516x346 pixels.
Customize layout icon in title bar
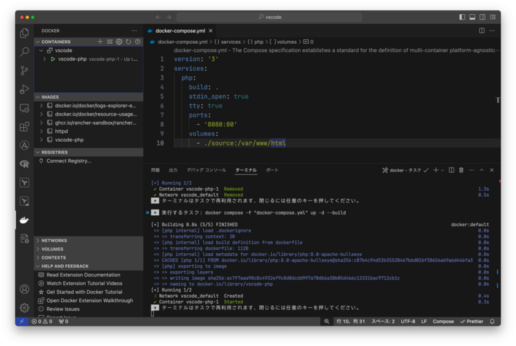point(493,17)
